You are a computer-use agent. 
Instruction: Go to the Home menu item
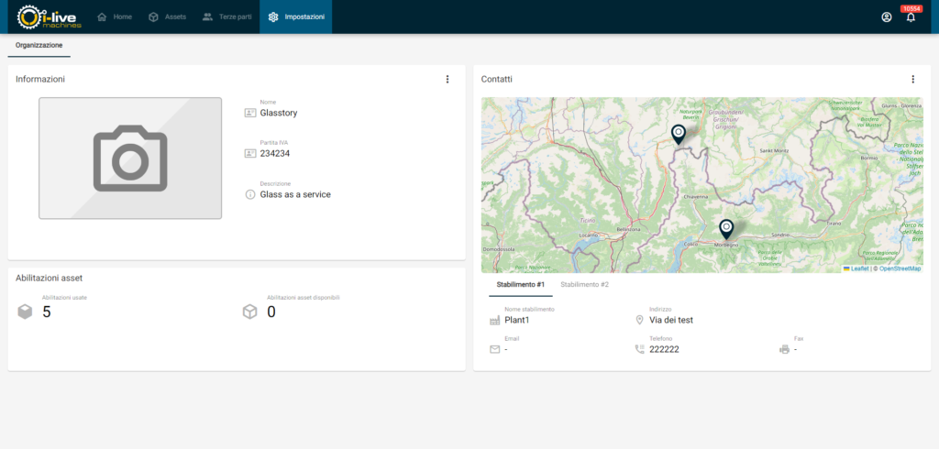[x=115, y=16]
